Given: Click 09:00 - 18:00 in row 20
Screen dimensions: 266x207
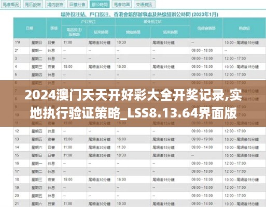Looking at the screenshot, I should pos(202,196).
